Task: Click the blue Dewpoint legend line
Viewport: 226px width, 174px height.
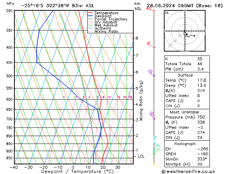Action: click(90, 16)
